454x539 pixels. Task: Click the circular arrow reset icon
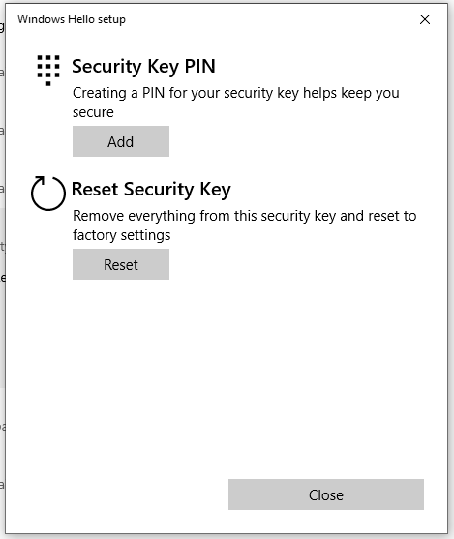click(48, 194)
